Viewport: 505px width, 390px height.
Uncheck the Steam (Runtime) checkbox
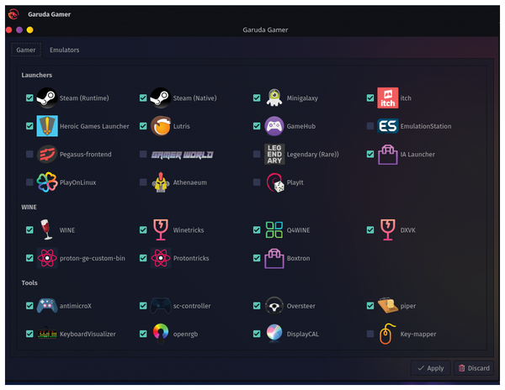[x=29, y=97]
